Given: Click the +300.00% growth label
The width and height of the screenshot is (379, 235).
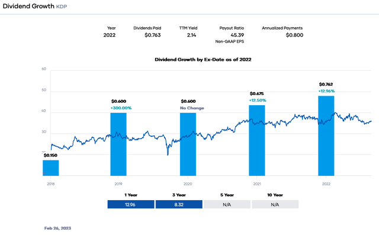Looking at the screenshot, I should click(x=121, y=108).
